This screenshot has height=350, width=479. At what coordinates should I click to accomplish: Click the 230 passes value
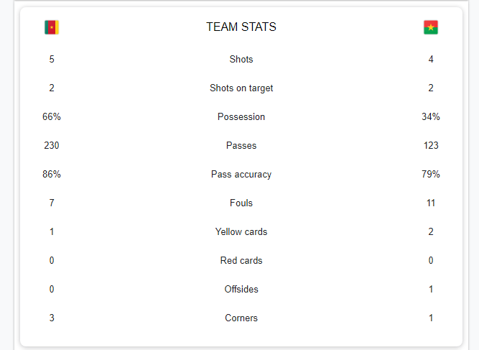[x=52, y=145]
